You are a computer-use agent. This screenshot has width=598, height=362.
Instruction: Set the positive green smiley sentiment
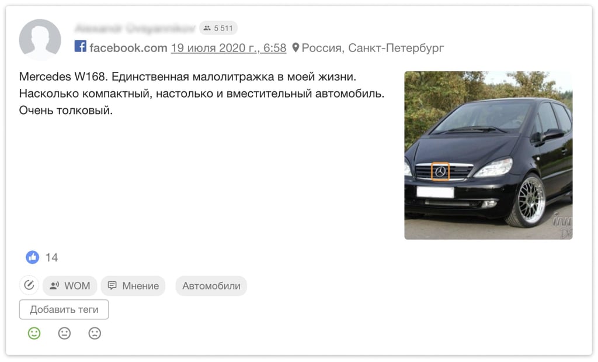[34, 333]
